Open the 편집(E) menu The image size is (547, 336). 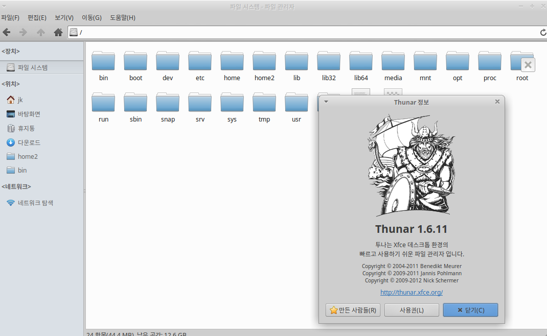point(37,17)
